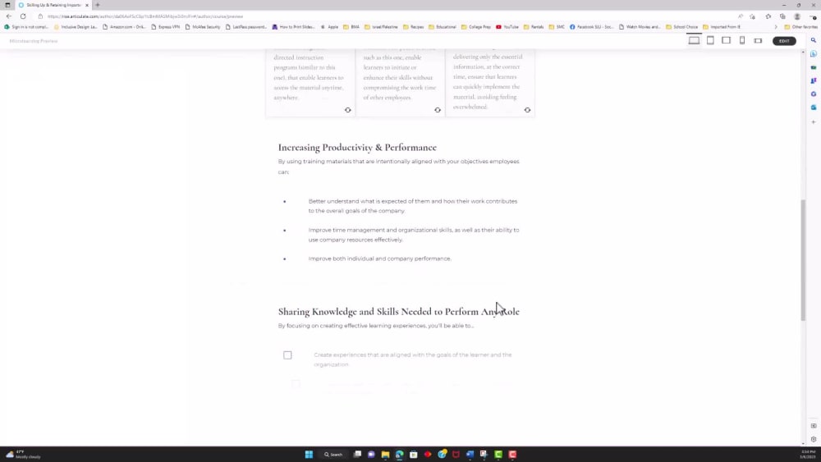Open the weather widget on taskbar

tap(23, 454)
